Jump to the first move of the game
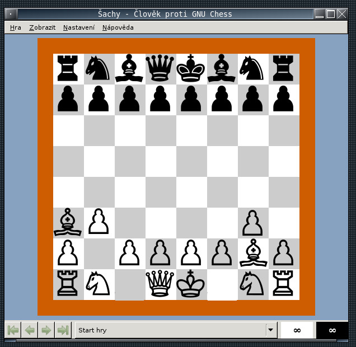The image size is (356, 347). (13, 330)
